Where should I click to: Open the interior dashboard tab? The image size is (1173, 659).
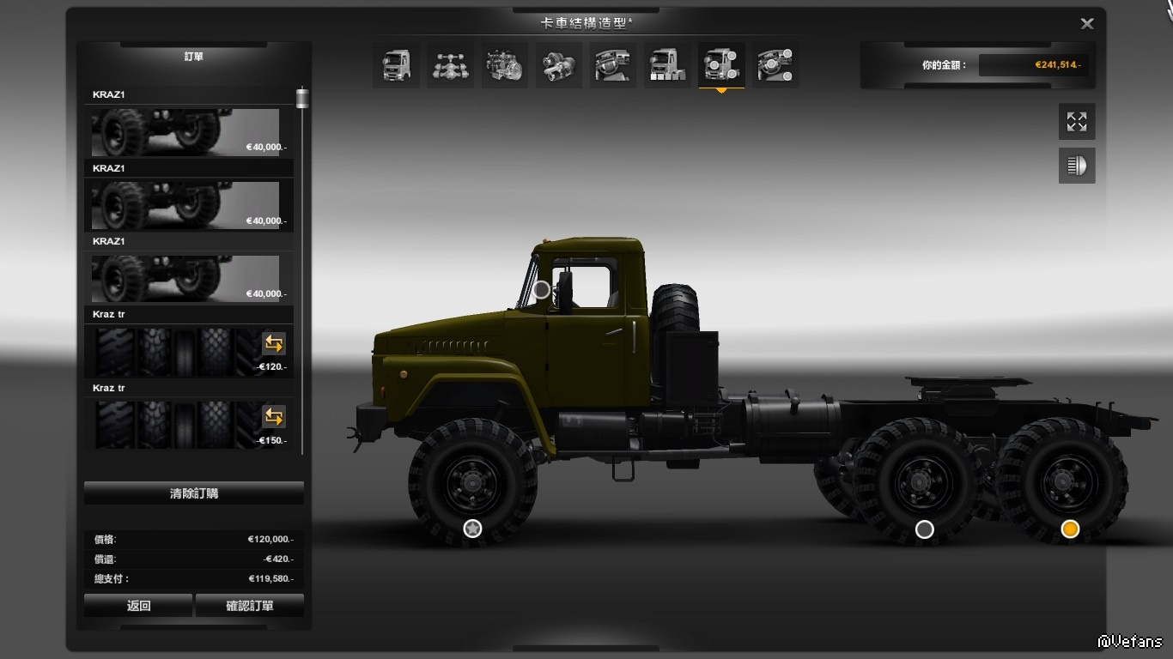tap(613, 65)
